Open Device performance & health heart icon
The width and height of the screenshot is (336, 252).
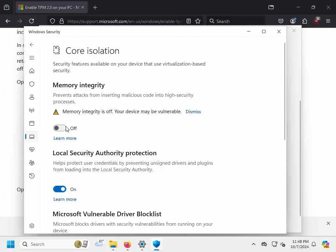[x=32, y=150]
